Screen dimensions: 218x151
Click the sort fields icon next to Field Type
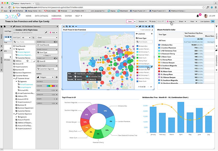coord(34,37)
